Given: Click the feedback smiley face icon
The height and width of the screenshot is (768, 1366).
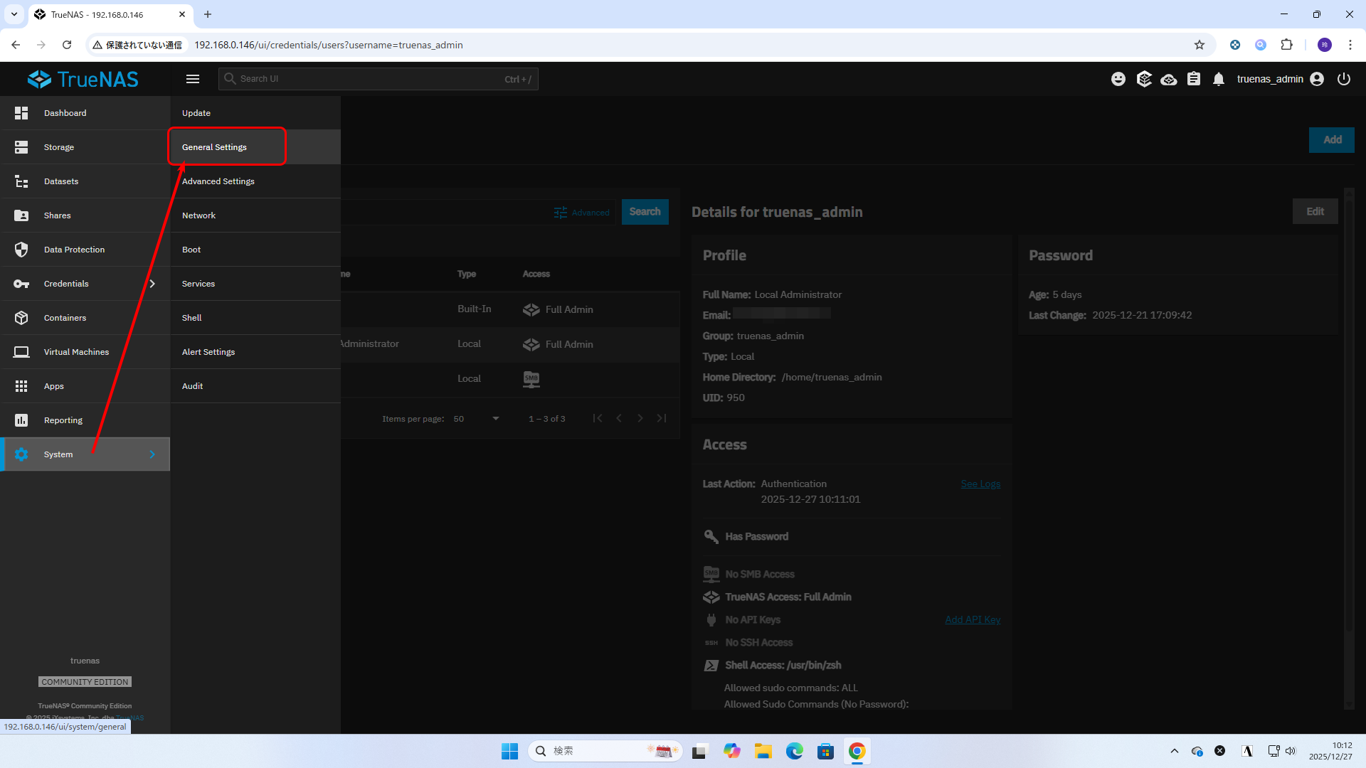Looking at the screenshot, I should point(1118,79).
